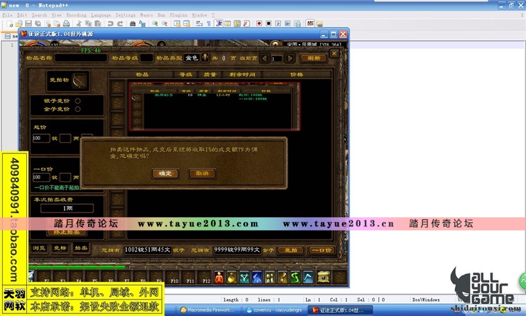
Task: Click the scroll quill icon in game bar
Action: tap(283, 277)
